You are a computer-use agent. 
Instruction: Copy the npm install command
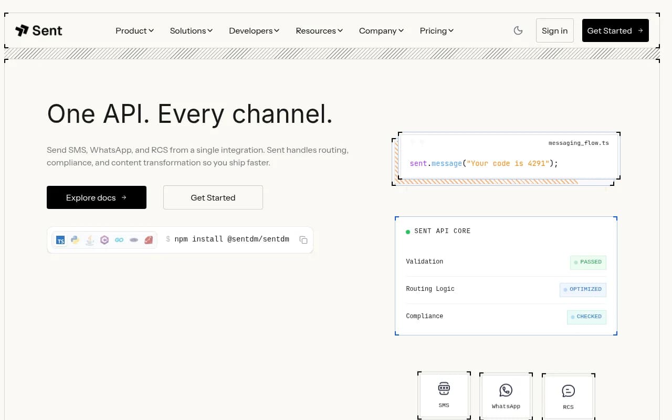pyautogui.click(x=303, y=240)
